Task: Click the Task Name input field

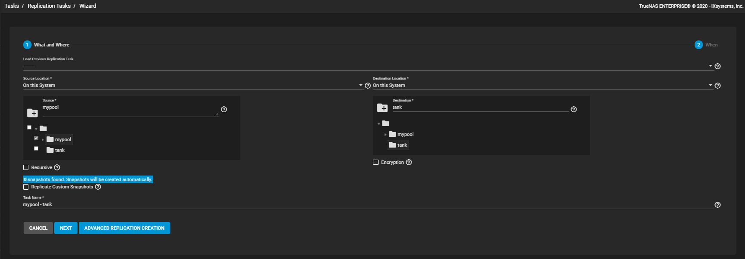Action: (366, 204)
